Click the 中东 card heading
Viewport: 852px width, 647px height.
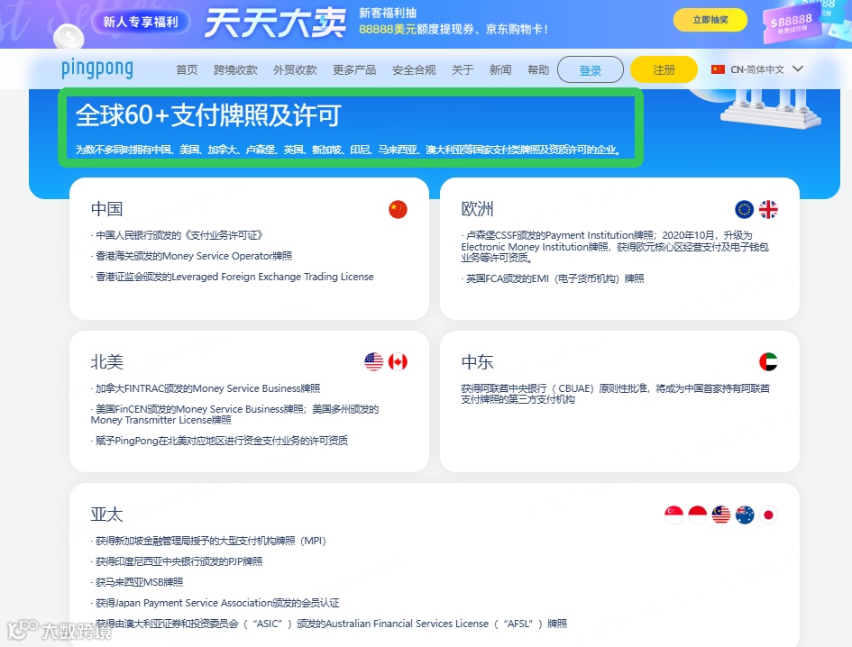point(477,362)
